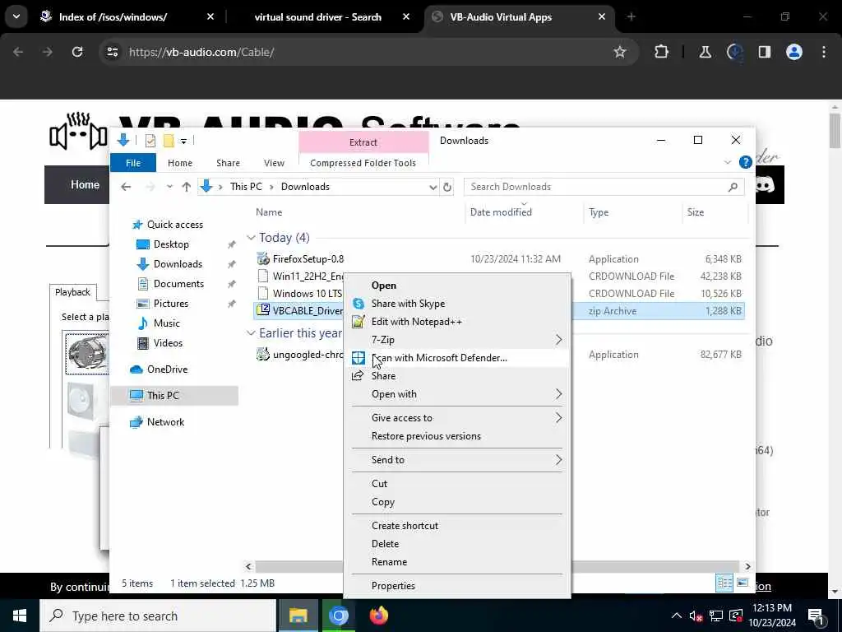Expand the Send to submenu

[x=459, y=460]
